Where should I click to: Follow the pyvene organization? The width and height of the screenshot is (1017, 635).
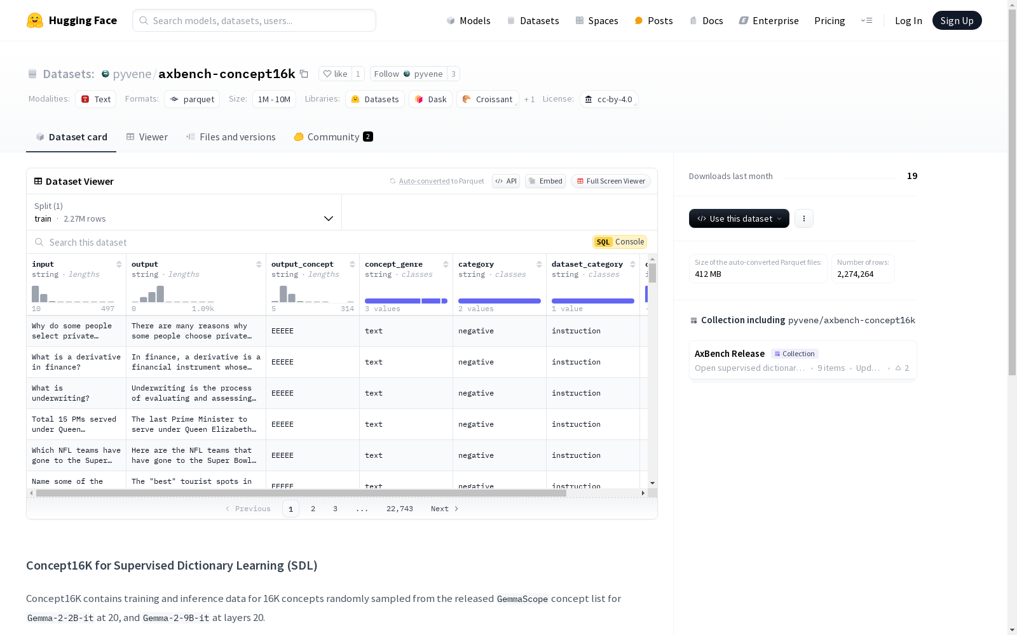pyautogui.click(x=408, y=74)
